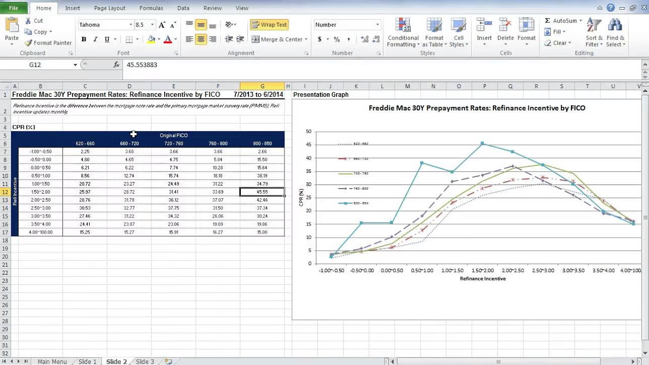This screenshot has width=649, height=365.
Task: Increase decimal places
Action: pyautogui.click(x=365, y=40)
